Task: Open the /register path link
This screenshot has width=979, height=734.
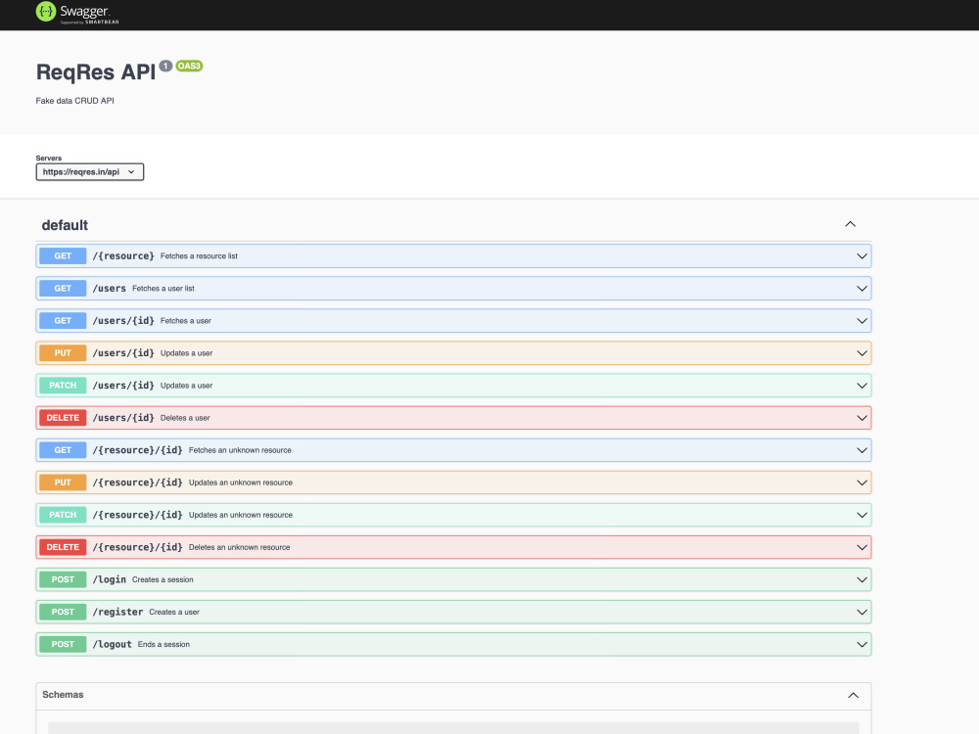Action: pyautogui.click(x=117, y=613)
